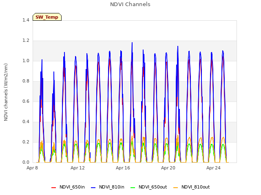Click the green NDVI_650out legend swatch
Viewport: 261px width, 195px height.
point(133,188)
